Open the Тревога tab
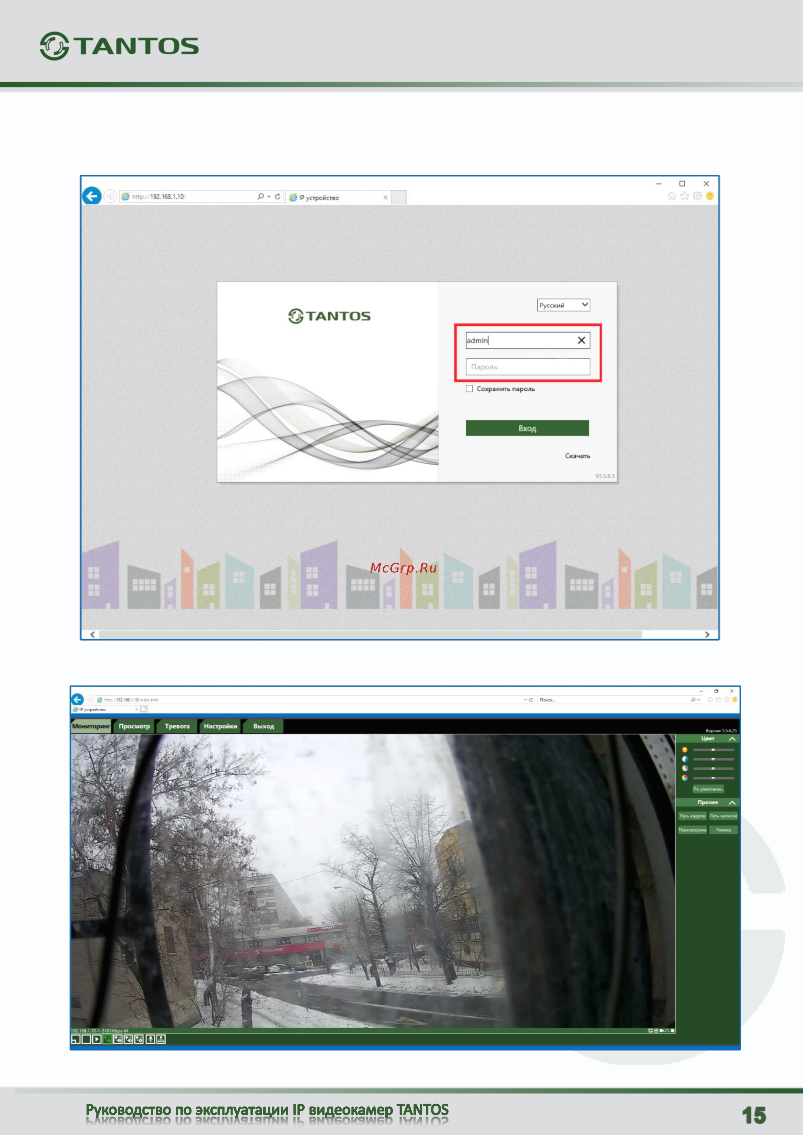The width and height of the screenshot is (803, 1135). [177, 726]
